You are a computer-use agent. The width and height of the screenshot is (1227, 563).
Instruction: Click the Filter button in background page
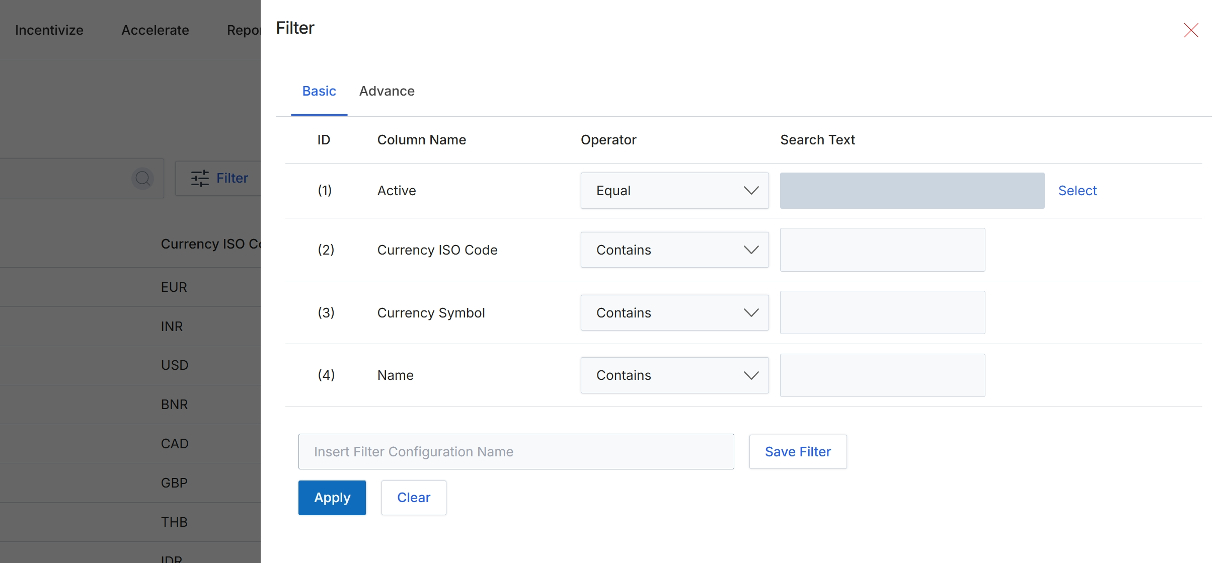218,178
